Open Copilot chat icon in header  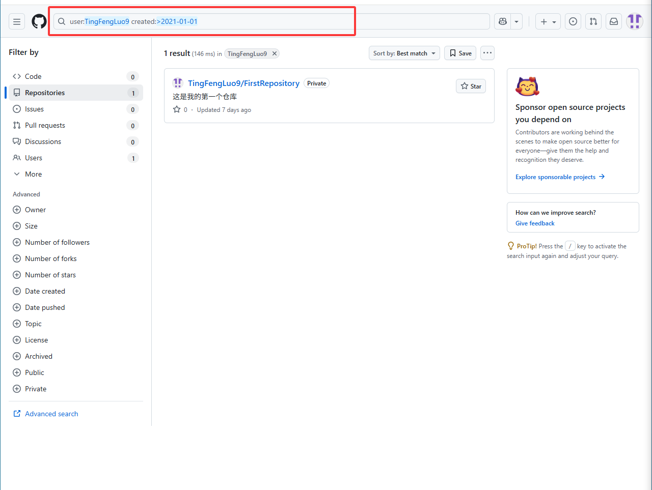pos(503,21)
